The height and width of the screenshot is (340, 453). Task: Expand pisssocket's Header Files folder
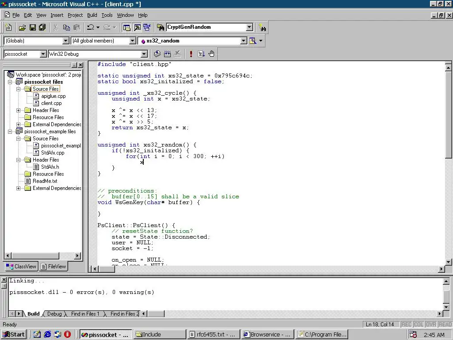tap(19, 110)
